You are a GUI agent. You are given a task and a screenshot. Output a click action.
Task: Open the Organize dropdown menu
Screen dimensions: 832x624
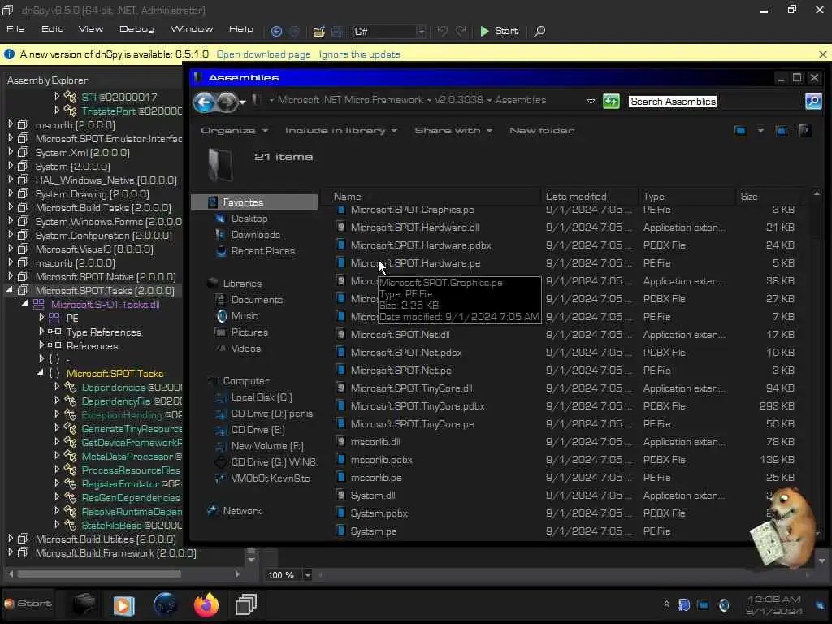tap(234, 131)
